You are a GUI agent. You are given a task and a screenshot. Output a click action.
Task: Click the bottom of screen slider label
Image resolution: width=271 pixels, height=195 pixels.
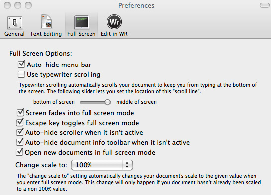tap(54, 102)
